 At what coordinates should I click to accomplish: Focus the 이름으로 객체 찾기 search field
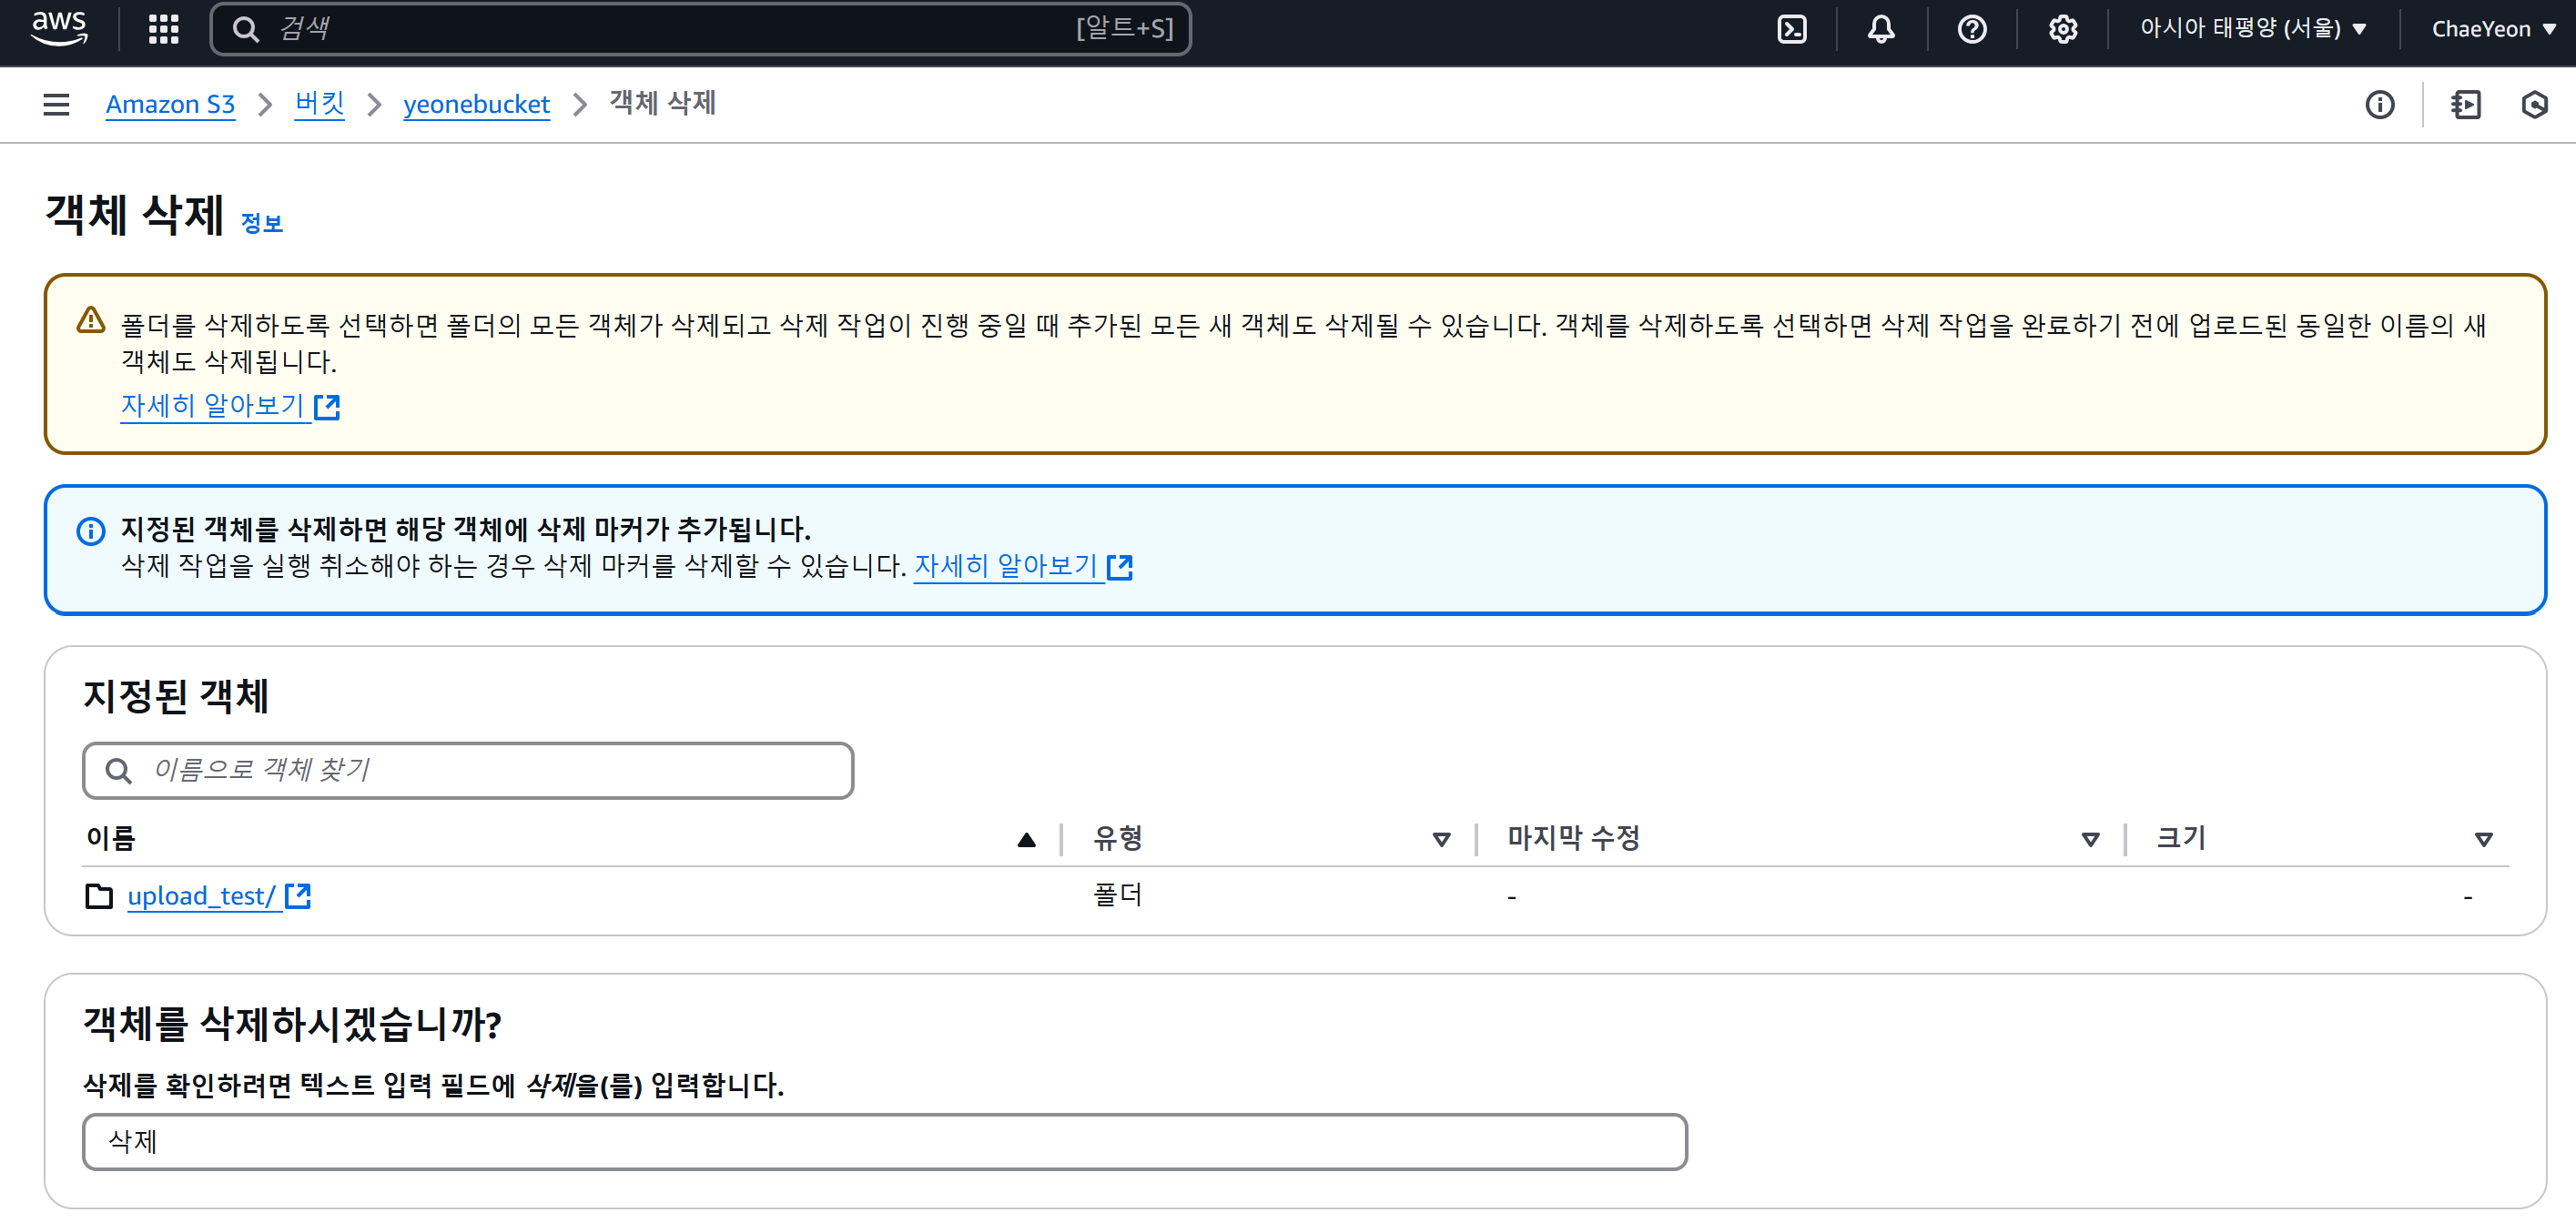click(x=468, y=770)
